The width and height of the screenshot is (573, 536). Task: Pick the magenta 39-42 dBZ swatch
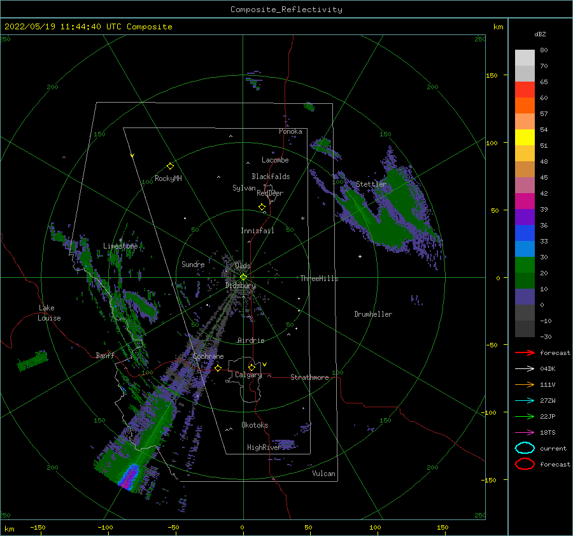[x=525, y=201]
